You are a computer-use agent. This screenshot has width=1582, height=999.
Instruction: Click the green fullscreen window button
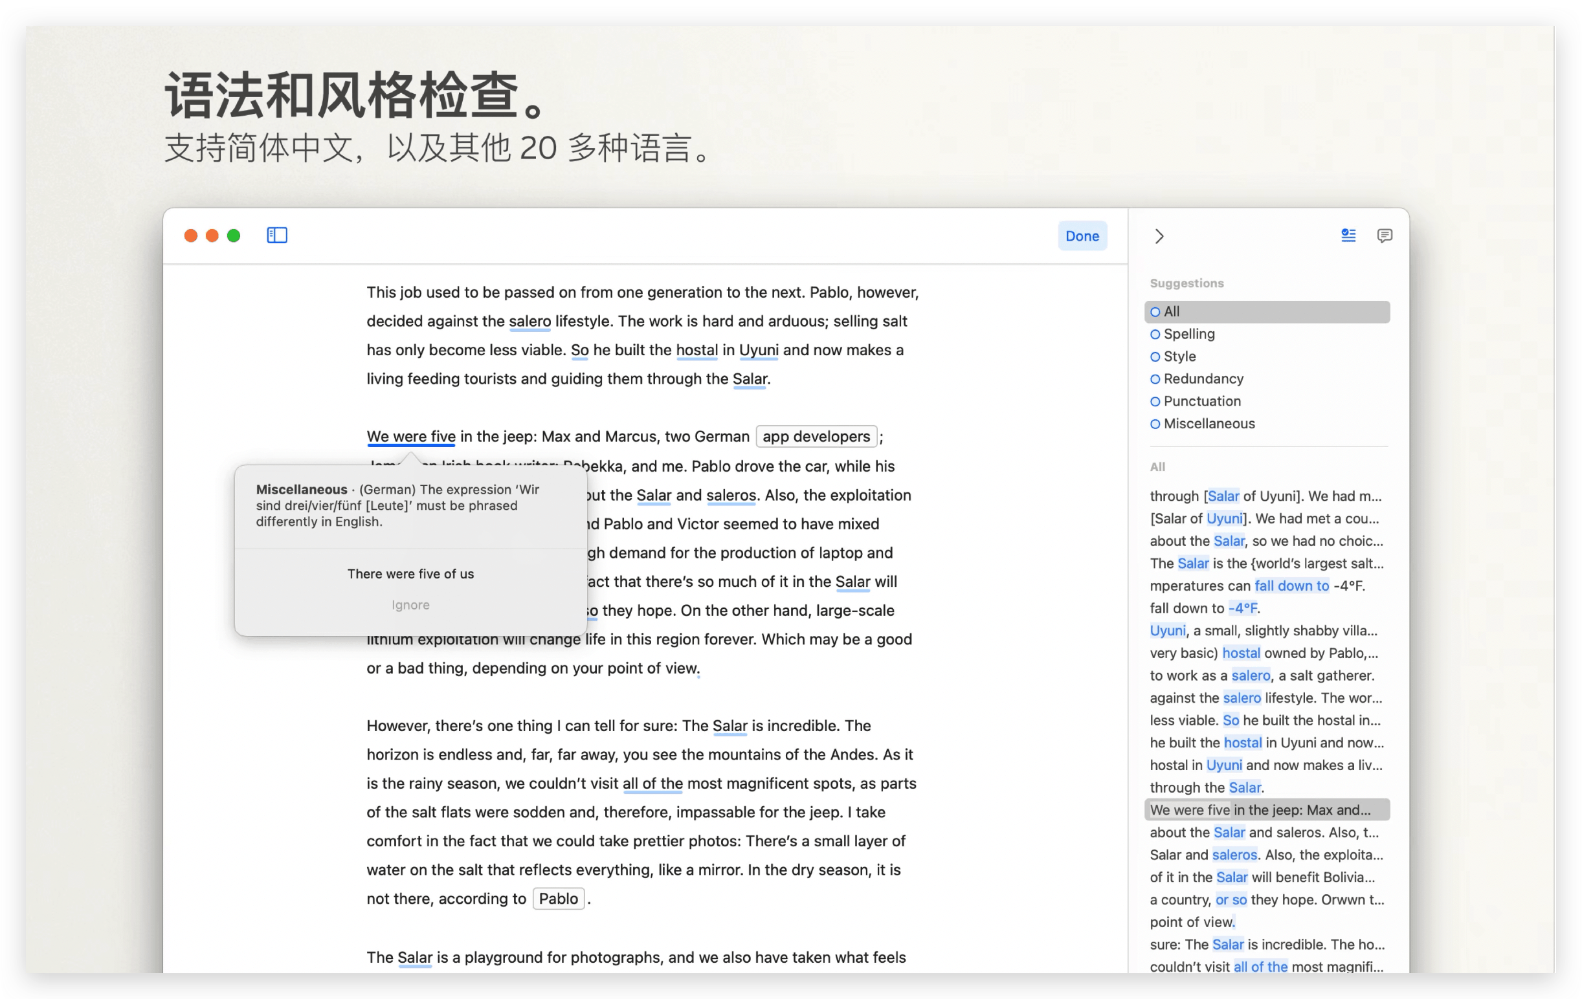click(233, 236)
